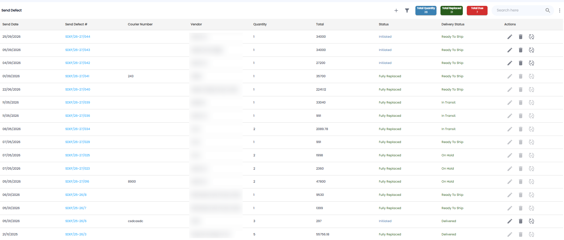564x240 pixels.
Task: Select the total value 55756.18
Action: click(323, 234)
